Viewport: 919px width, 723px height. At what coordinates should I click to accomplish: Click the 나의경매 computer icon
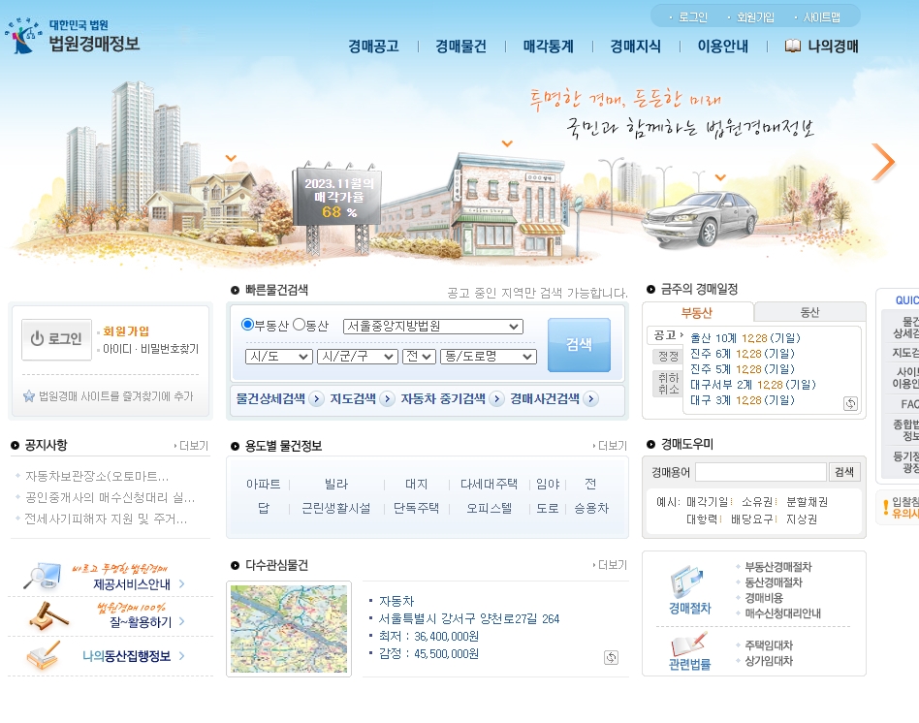point(795,46)
